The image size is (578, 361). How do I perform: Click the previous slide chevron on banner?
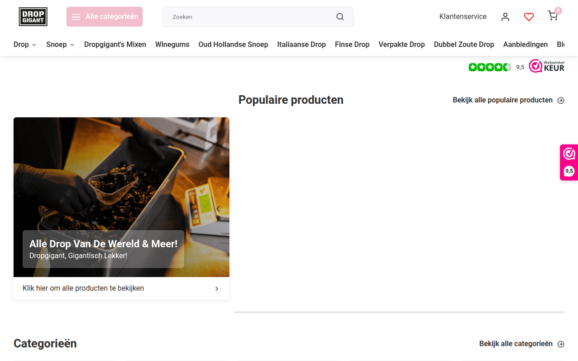click(218, 208)
